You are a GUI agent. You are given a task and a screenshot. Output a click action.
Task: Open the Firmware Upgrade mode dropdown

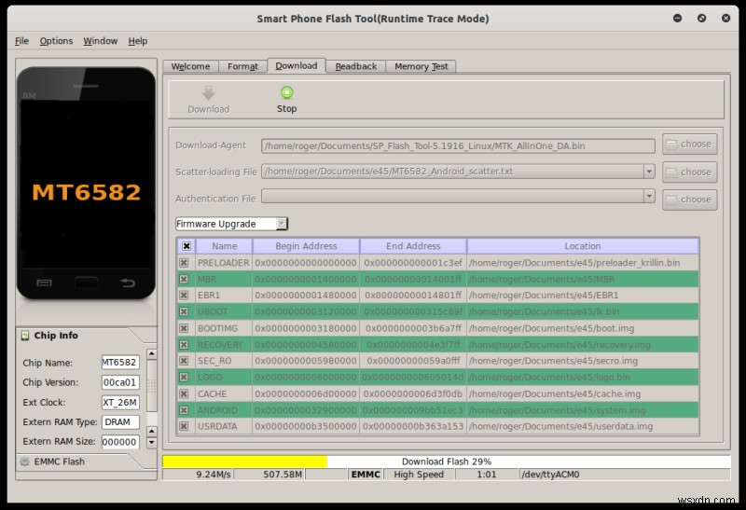click(x=231, y=224)
